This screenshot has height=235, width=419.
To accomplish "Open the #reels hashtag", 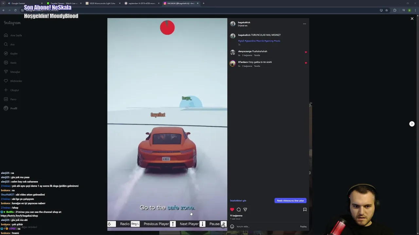I will [x=277, y=41].
